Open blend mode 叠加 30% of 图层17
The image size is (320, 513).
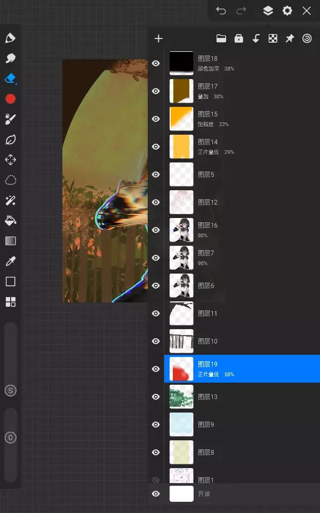[211, 97]
